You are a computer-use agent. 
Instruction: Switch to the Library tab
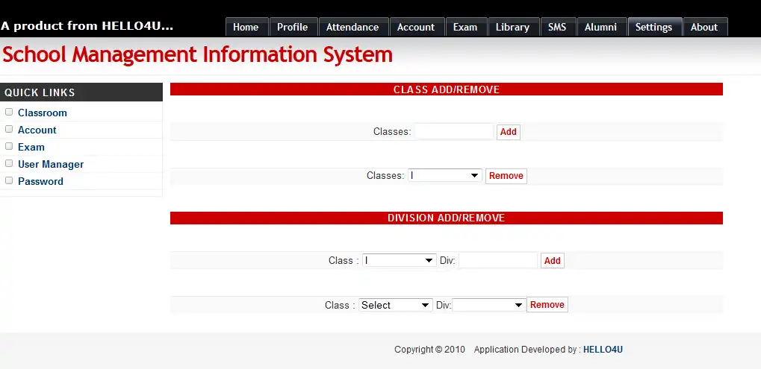512,27
